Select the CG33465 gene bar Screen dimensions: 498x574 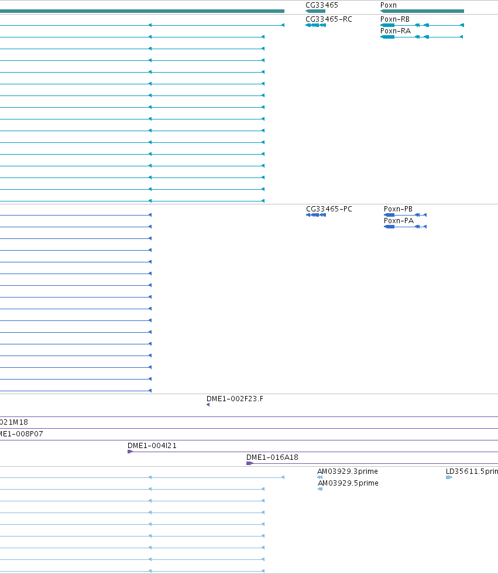point(315,11)
